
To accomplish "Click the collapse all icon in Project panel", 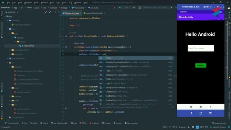I will click(50, 12).
